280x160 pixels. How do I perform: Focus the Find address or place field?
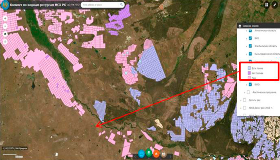[x=100, y=5]
